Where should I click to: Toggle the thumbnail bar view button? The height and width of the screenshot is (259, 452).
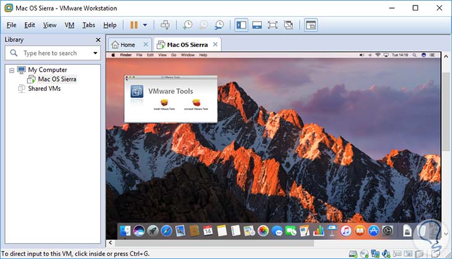click(257, 25)
